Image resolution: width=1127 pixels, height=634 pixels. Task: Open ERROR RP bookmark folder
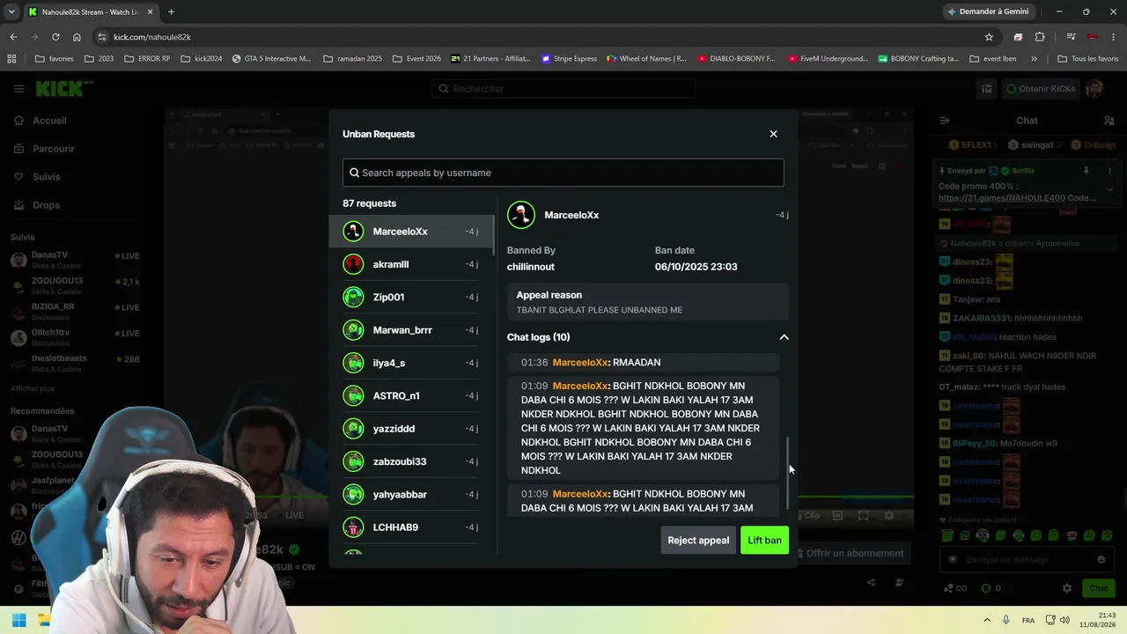tap(147, 59)
